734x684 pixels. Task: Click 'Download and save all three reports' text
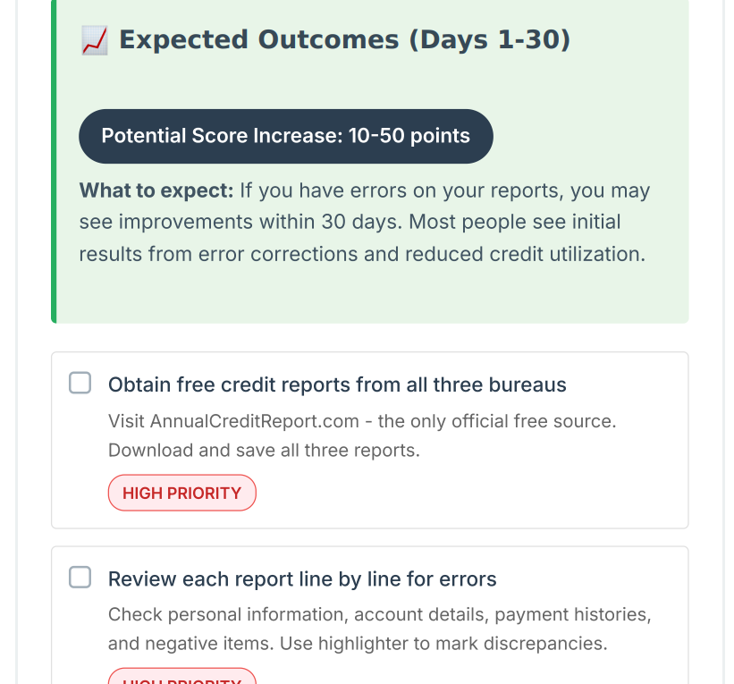[264, 451]
